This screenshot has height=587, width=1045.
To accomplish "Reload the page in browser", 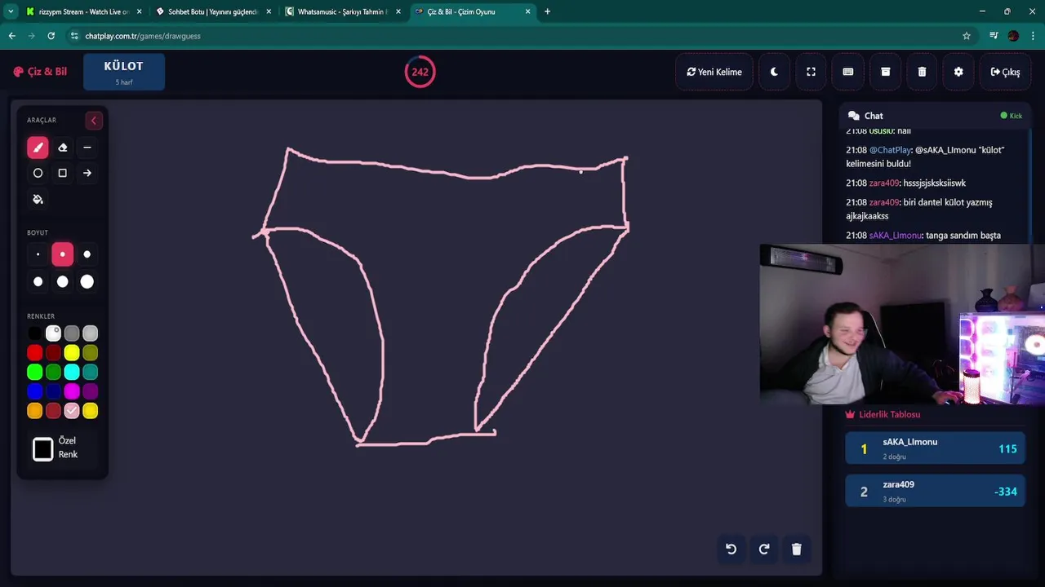I will tap(51, 36).
